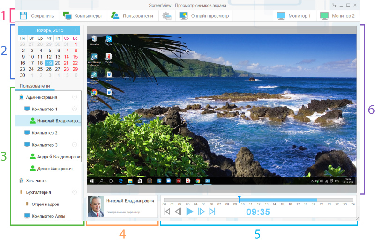Click Acer Backup Manager icon in preview

(94, 59)
